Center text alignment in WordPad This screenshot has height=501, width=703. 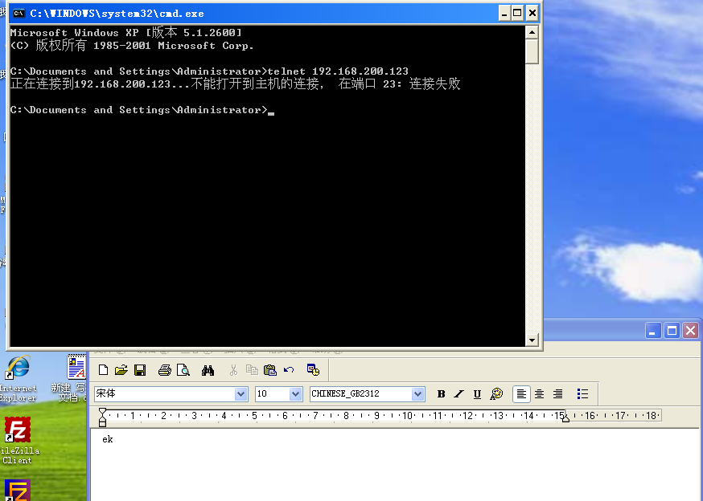pos(540,394)
